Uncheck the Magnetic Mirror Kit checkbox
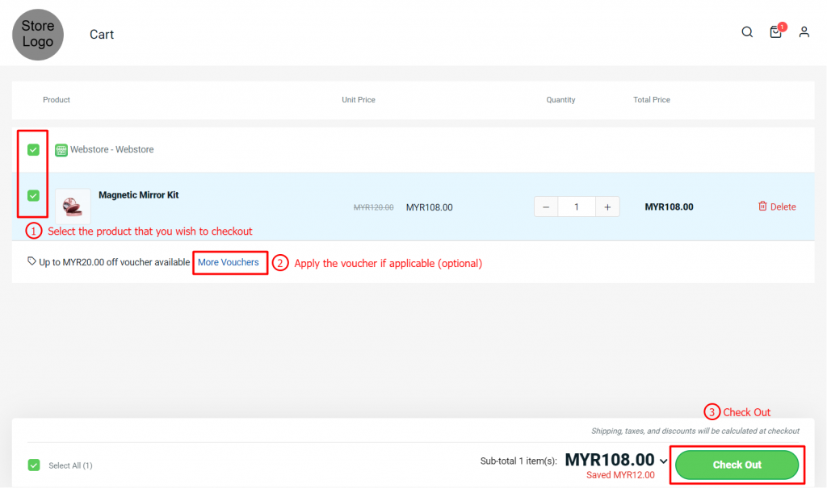 (33, 195)
